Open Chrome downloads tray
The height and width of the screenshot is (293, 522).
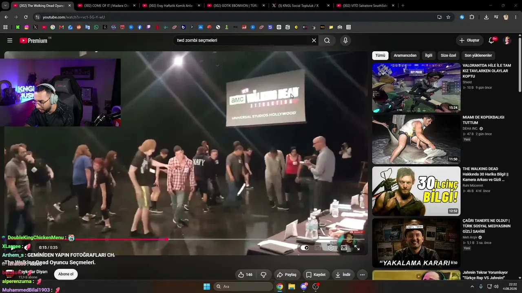[x=486, y=17]
